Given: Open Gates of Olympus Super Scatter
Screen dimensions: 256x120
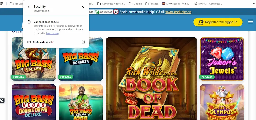Looking at the screenshot, I should click(222, 102).
